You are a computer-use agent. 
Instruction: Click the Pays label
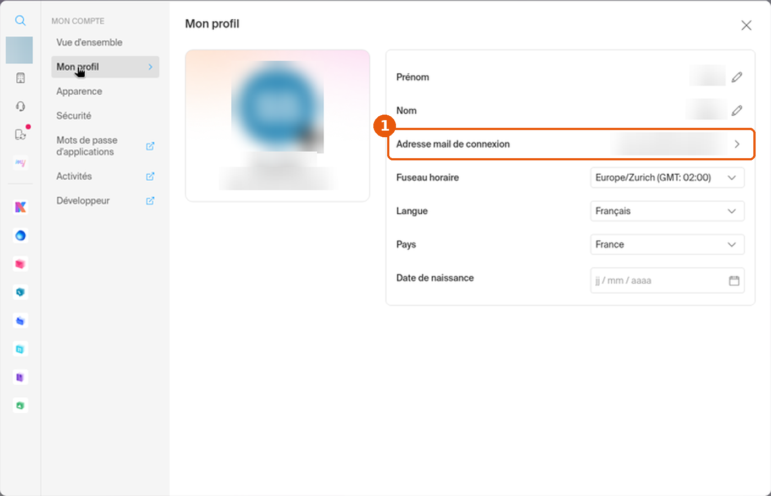[x=406, y=245]
